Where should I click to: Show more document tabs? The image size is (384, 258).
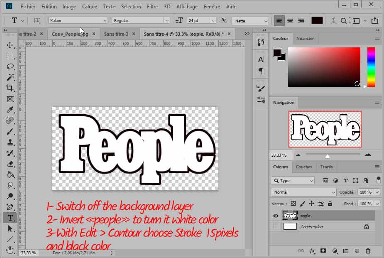click(247, 34)
